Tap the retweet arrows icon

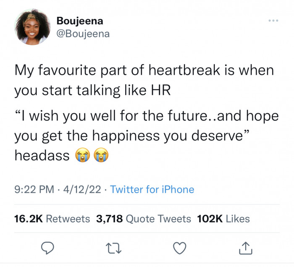114,248
